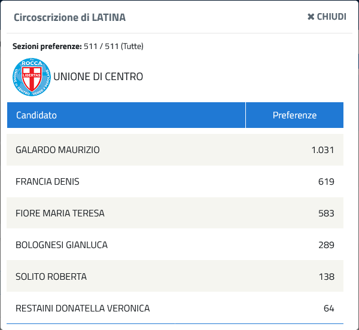Click the SOLITO ROBERTA row
Image resolution: width=359 pixels, height=330 pixels.
(175, 276)
